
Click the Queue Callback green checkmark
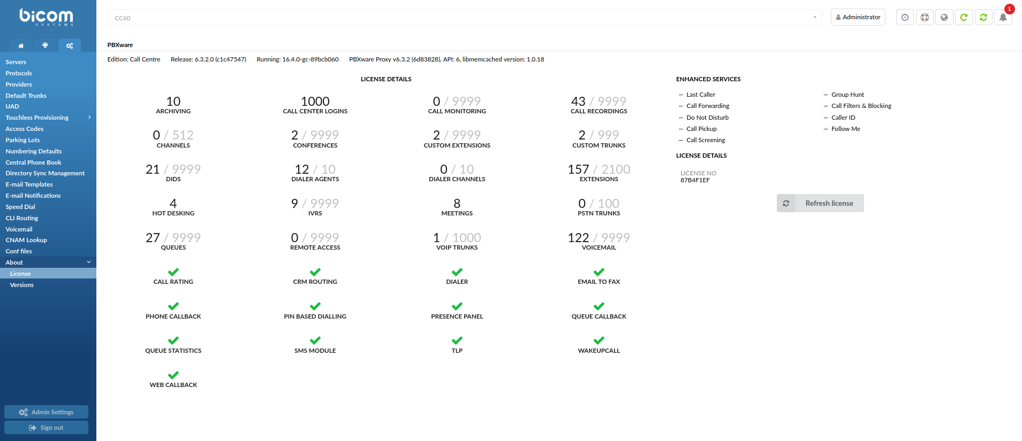[599, 306]
